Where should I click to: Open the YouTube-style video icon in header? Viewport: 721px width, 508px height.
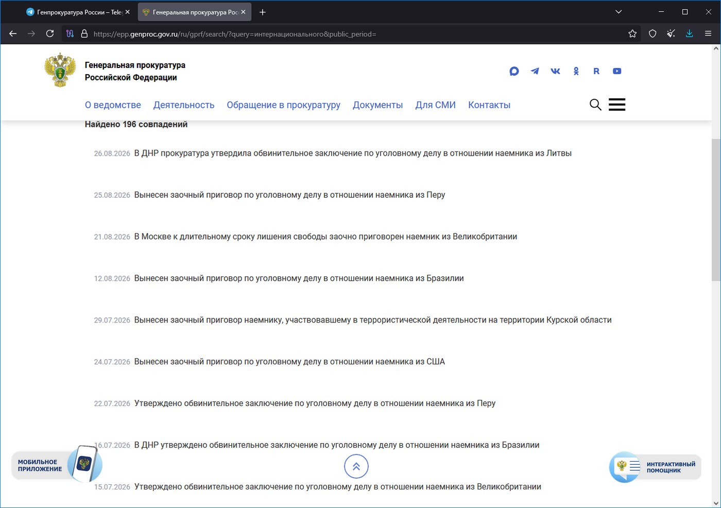coord(617,71)
